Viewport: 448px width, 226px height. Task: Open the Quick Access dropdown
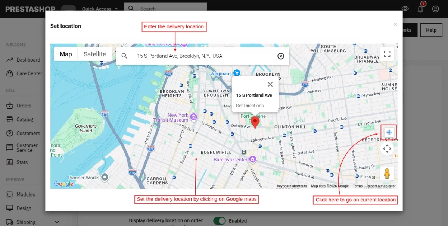click(x=100, y=9)
